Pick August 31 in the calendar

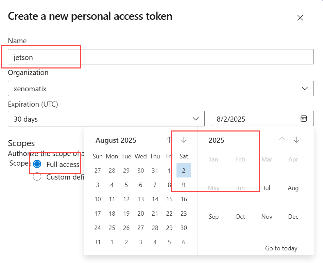[98, 242]
